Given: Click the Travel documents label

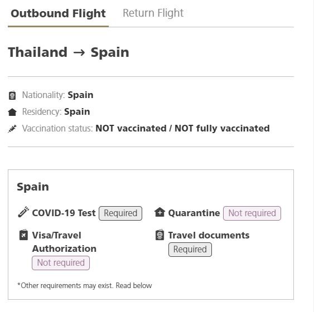Looking at the screenshot, I should click(209, 235).
